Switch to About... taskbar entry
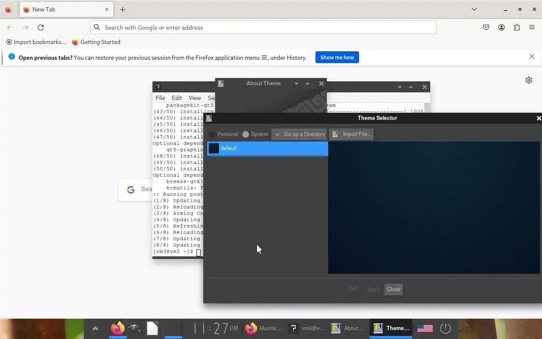 [348, 328]
